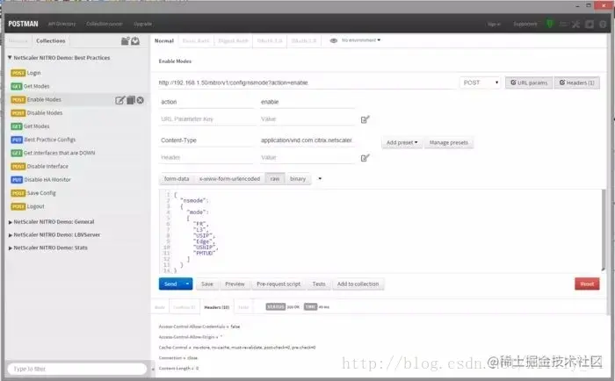Collapse sidebar with small arrow at bottom

pyautogui.click(x=153, y=369)
